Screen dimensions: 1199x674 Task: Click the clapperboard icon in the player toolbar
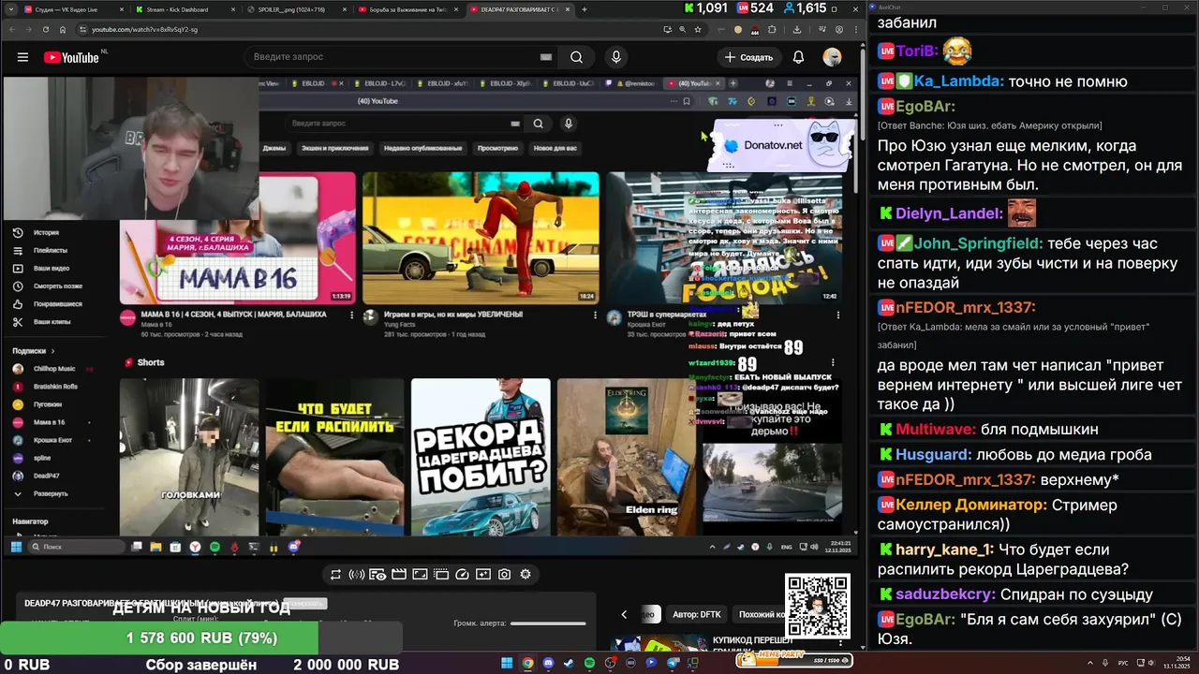click(399, 574)
